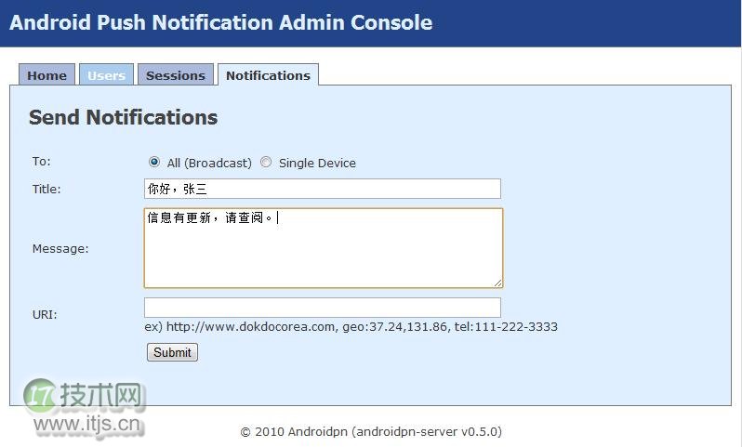The width and height of the screenshot is (742, 447).
Task: Click the URI: field label
Action: pos(45,314)
